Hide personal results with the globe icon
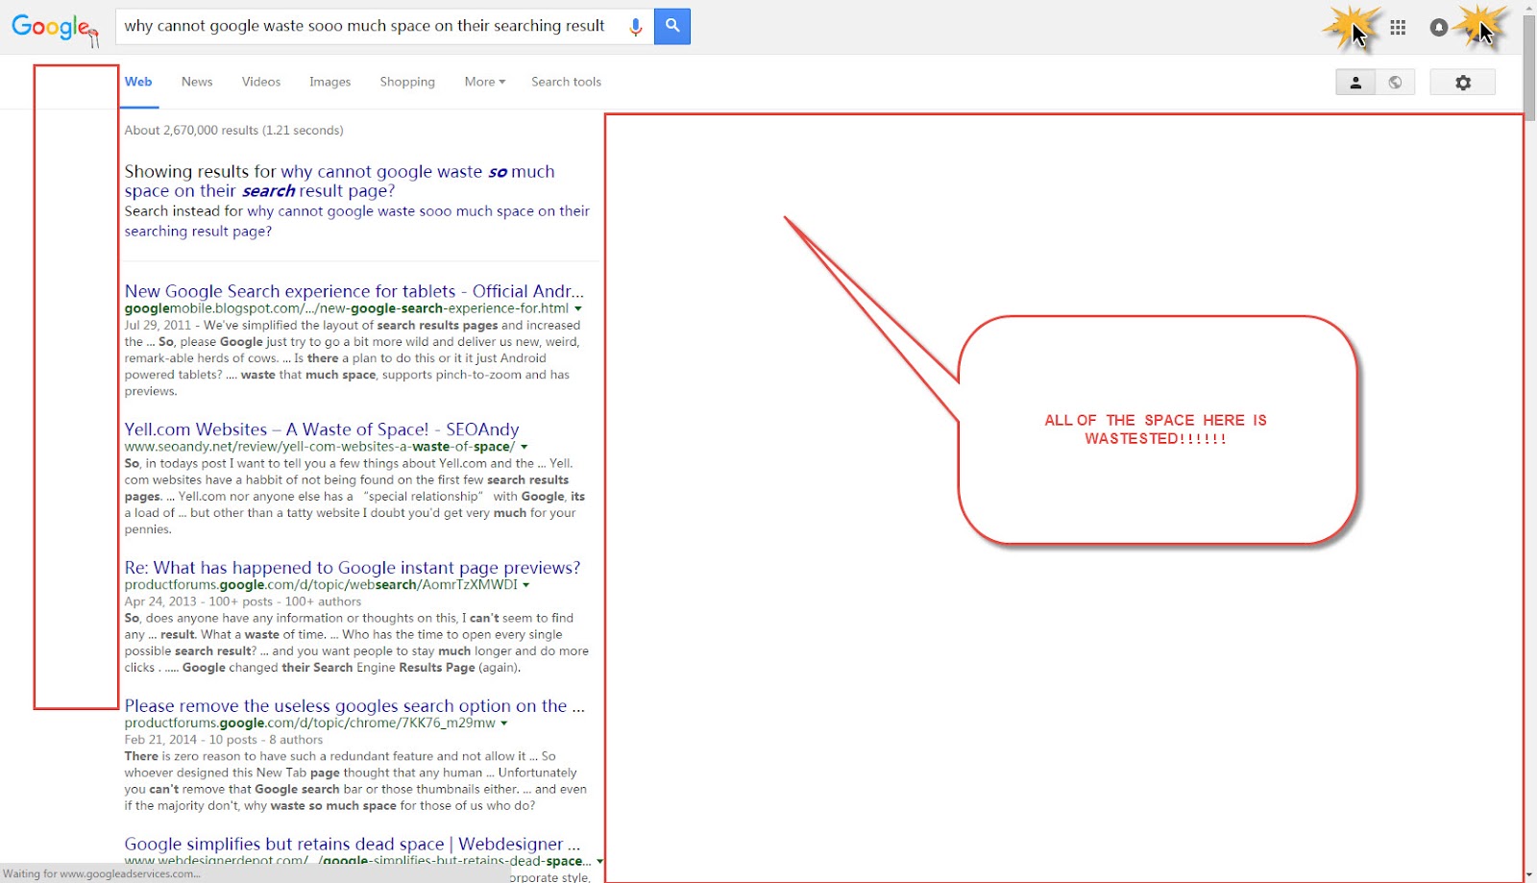Screen dimensions: 1537x883 coord(1395,83)
